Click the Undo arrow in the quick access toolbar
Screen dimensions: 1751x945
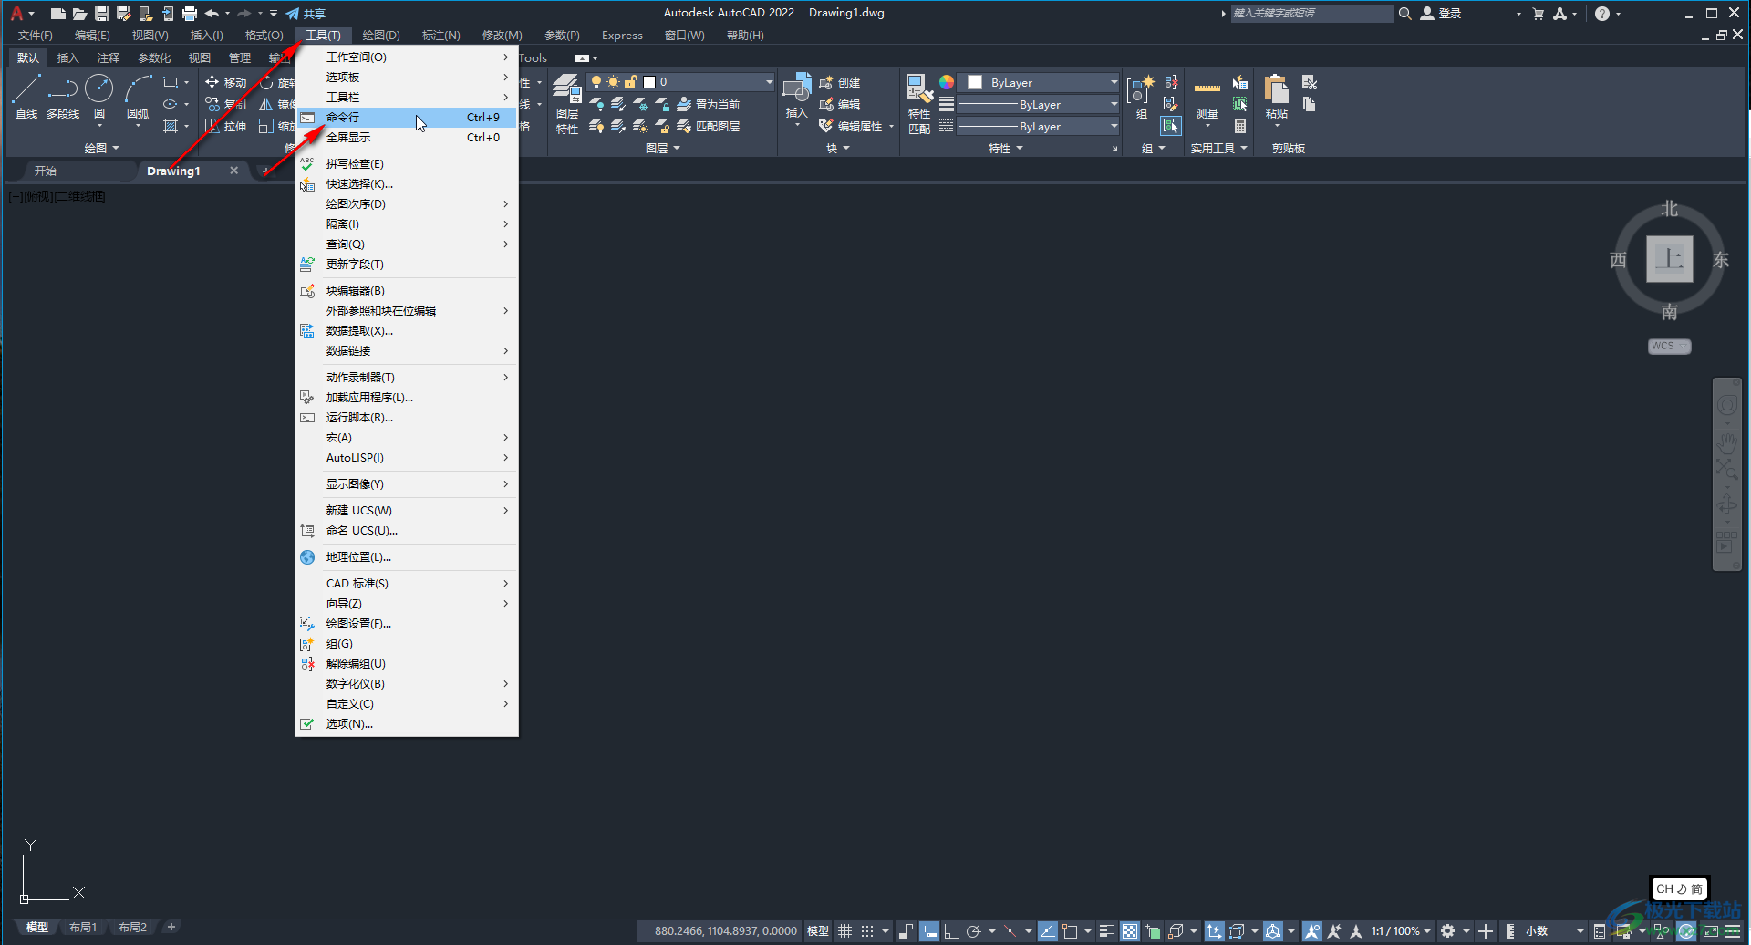[x=212, y=13]
